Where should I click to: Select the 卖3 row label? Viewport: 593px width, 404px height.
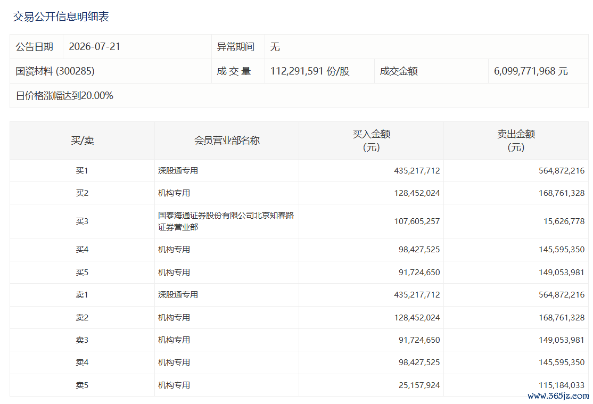[x=82, y=340]
